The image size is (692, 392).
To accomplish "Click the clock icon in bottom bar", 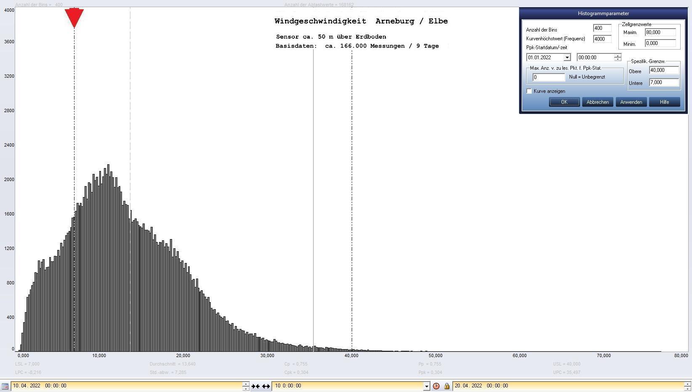I will click(x=436, y=386).
